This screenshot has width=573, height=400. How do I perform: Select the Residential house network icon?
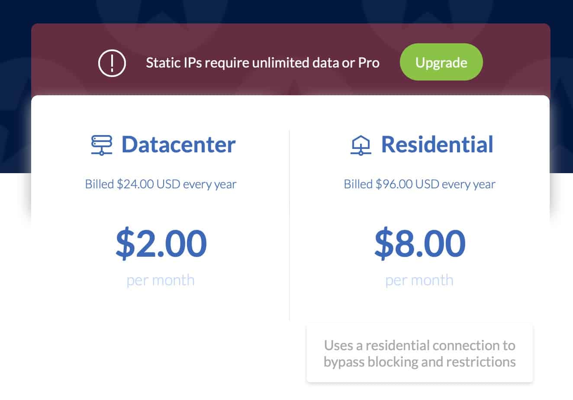[x=361, y=145]
